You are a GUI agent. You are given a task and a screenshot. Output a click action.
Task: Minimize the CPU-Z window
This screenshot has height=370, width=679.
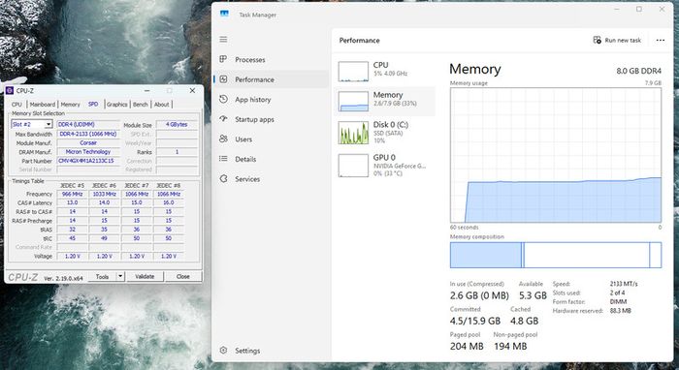click(147, 90)
